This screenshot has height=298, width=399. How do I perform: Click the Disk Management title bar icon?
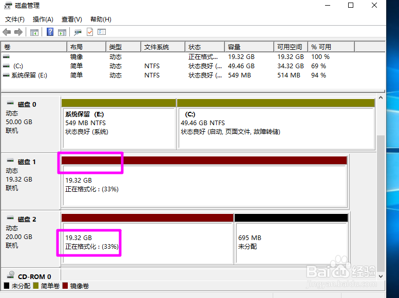pyautogui.click(x=8, y=5)
